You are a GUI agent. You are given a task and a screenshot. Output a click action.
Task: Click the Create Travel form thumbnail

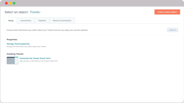(12, 61)
